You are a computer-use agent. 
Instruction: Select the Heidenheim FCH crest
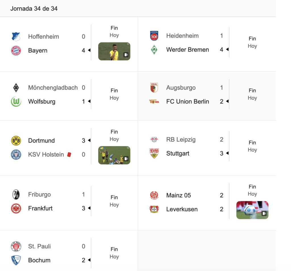(154, 36)
